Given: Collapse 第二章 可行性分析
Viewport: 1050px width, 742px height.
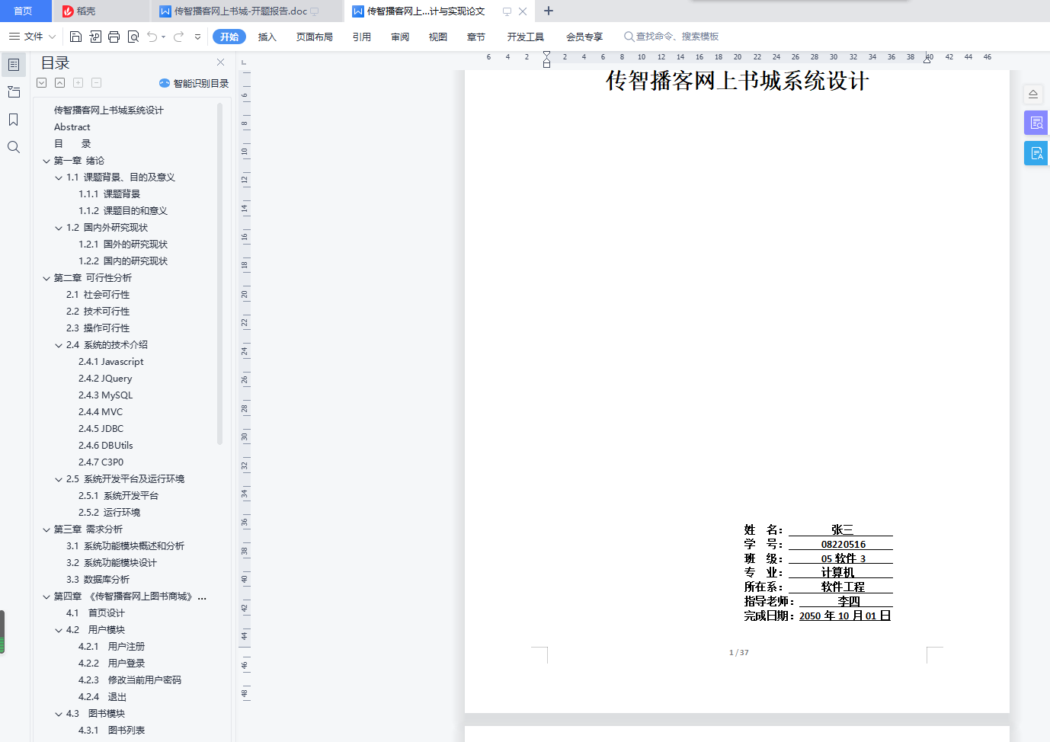Looking at the screenshot, I should pyautogui.click(x=46, y=278).
